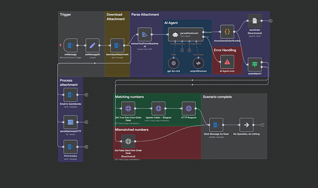Image resolution: width=318 pixels, height=188 pixels.
Task: Select the parseAttachment AI agent node
Action: point(186,35)
